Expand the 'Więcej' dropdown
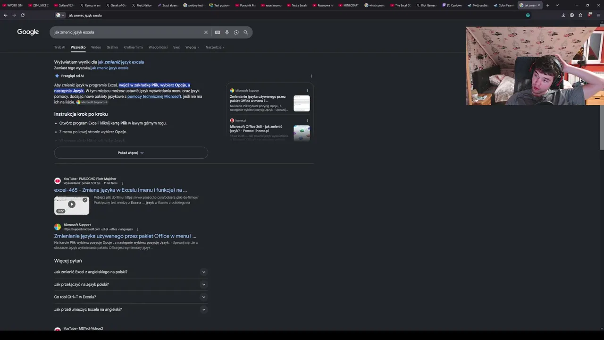604x340 pixels. (192, 47)
